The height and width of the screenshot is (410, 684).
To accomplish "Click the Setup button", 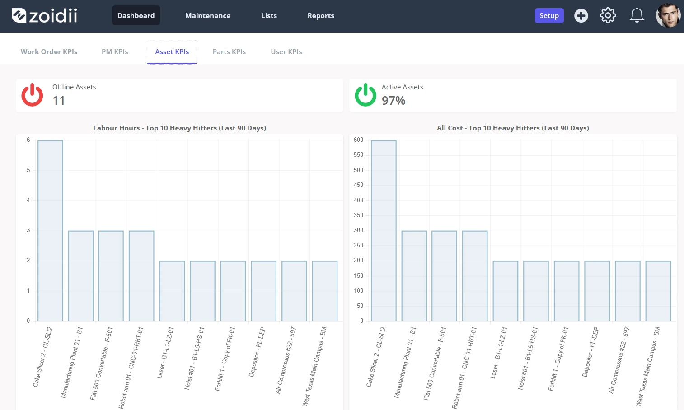I will click(x=549, y=16).
